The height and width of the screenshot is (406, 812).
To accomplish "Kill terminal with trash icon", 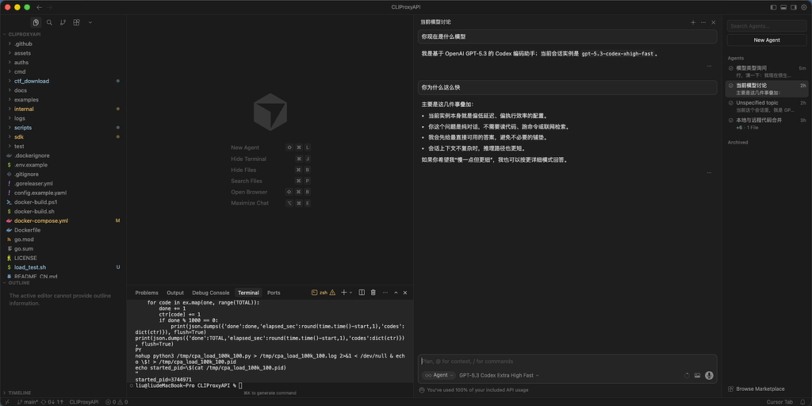I will click(373, 293).
